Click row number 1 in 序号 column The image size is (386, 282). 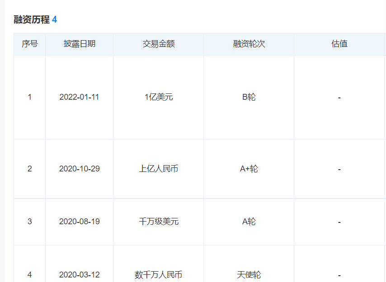29,97
